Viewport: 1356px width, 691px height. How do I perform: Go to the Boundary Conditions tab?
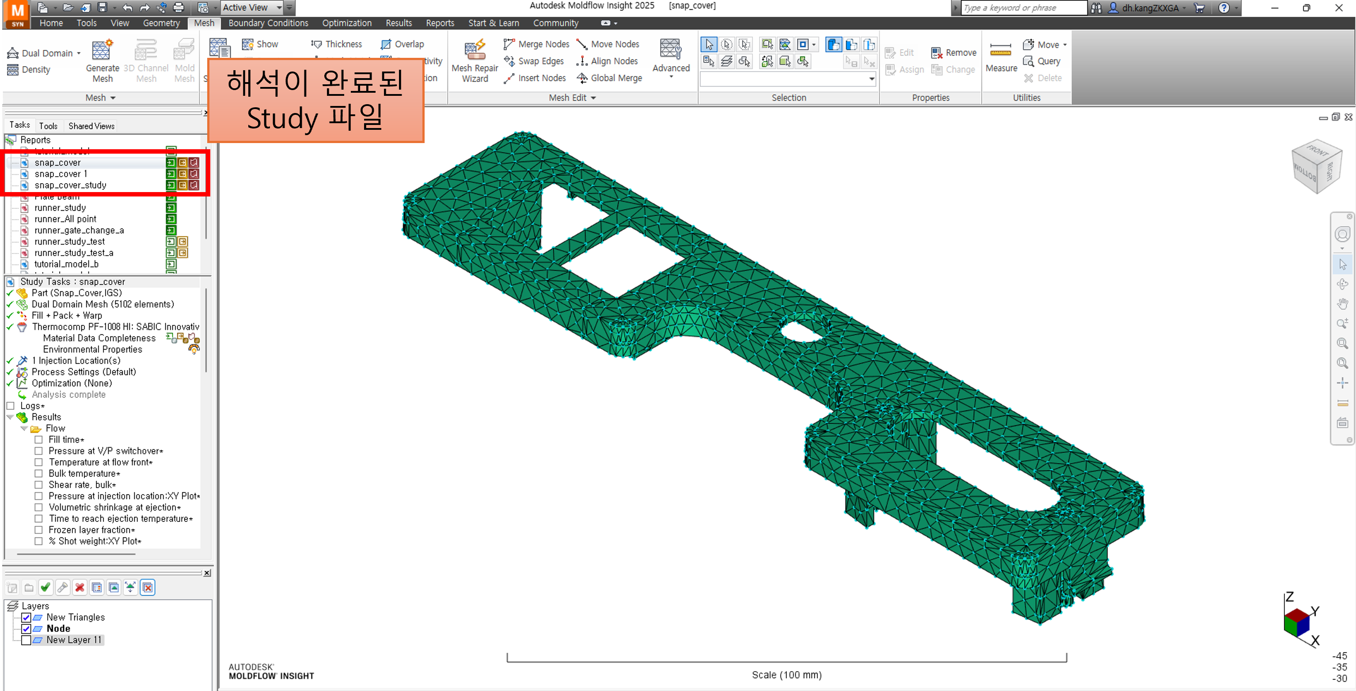coord(268,23)
